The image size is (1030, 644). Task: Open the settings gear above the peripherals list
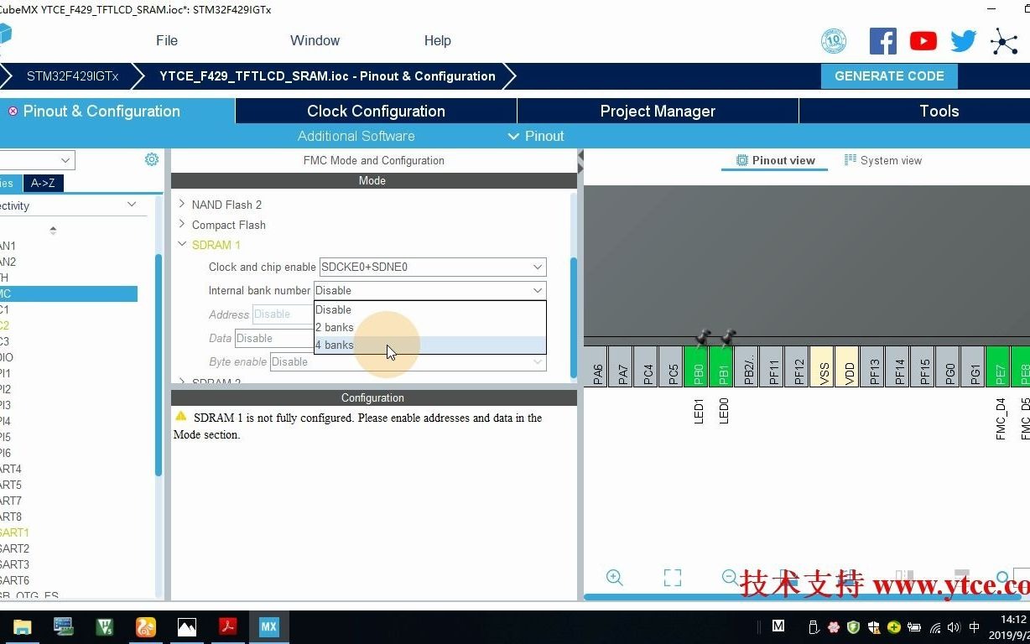pyautogui.click(x=152, y=158)
